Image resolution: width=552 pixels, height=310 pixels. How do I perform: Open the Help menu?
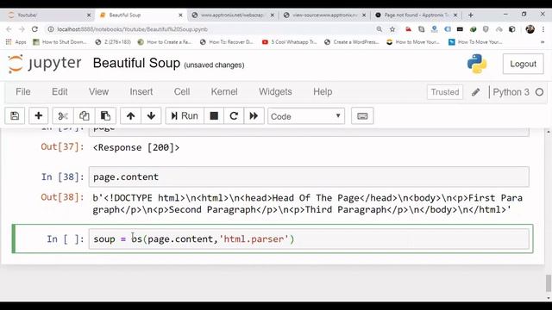[x=323, y=92]
